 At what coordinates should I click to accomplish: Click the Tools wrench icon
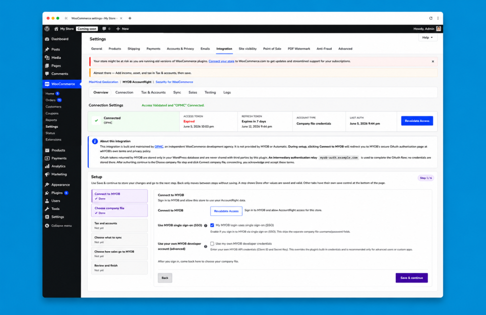coord(47,209)
